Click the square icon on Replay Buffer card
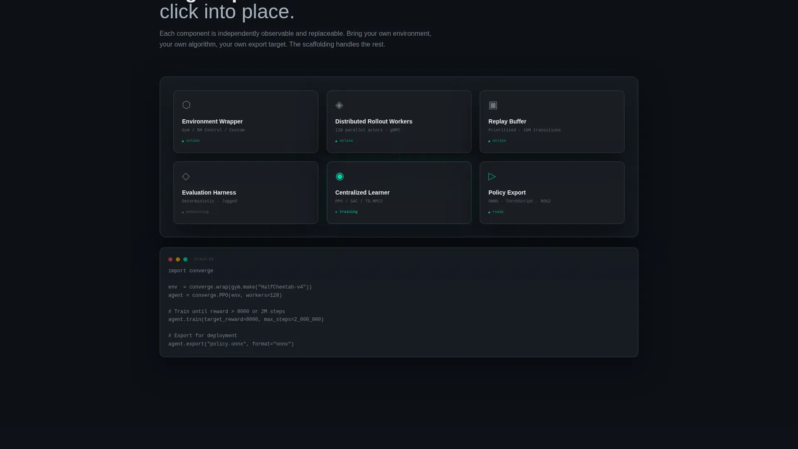 click(493, 105)
